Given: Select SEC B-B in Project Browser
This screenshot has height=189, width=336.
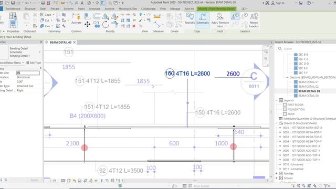Looking at the screenshot, I should [303, 55].
